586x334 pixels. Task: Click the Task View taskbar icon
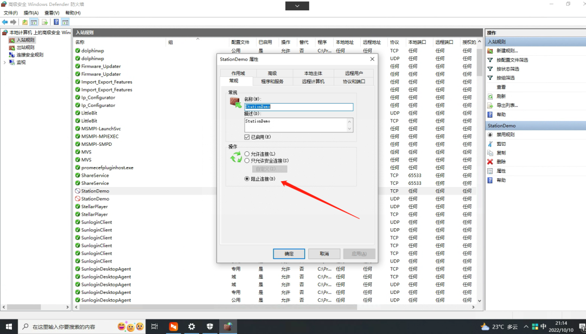coord(155,326)
